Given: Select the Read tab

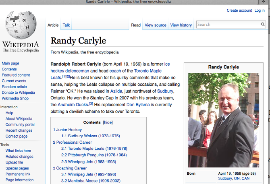Looking at the screenshot, I should 136,25.
